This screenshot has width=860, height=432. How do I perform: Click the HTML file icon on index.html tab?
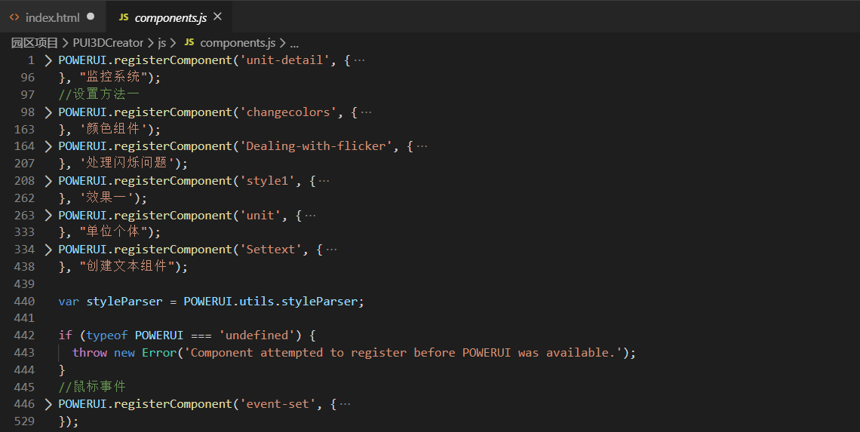[x=15, y=17]
